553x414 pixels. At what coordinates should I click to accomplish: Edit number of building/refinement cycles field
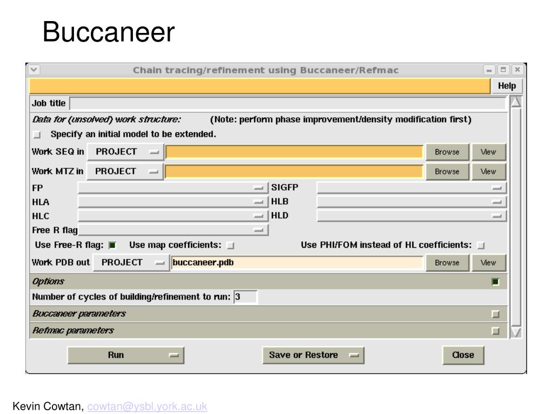tap(245, 297)
